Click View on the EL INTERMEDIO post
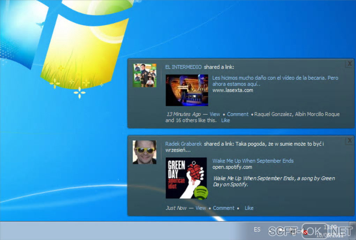The image size is (356, 240). (x=215, y=114)
